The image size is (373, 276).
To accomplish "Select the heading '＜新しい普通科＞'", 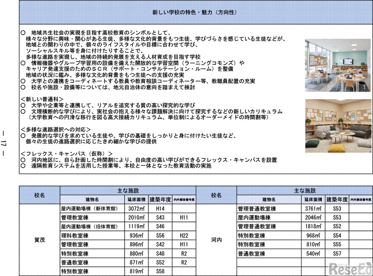I will (x=42, y=99).
